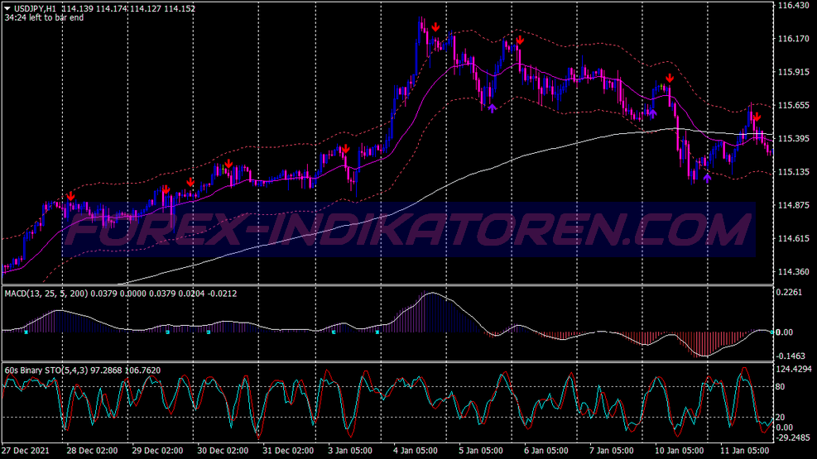817x459 pixels.
Task: Click the USDJPY,H1 chart title text
Action: [35, 8]
